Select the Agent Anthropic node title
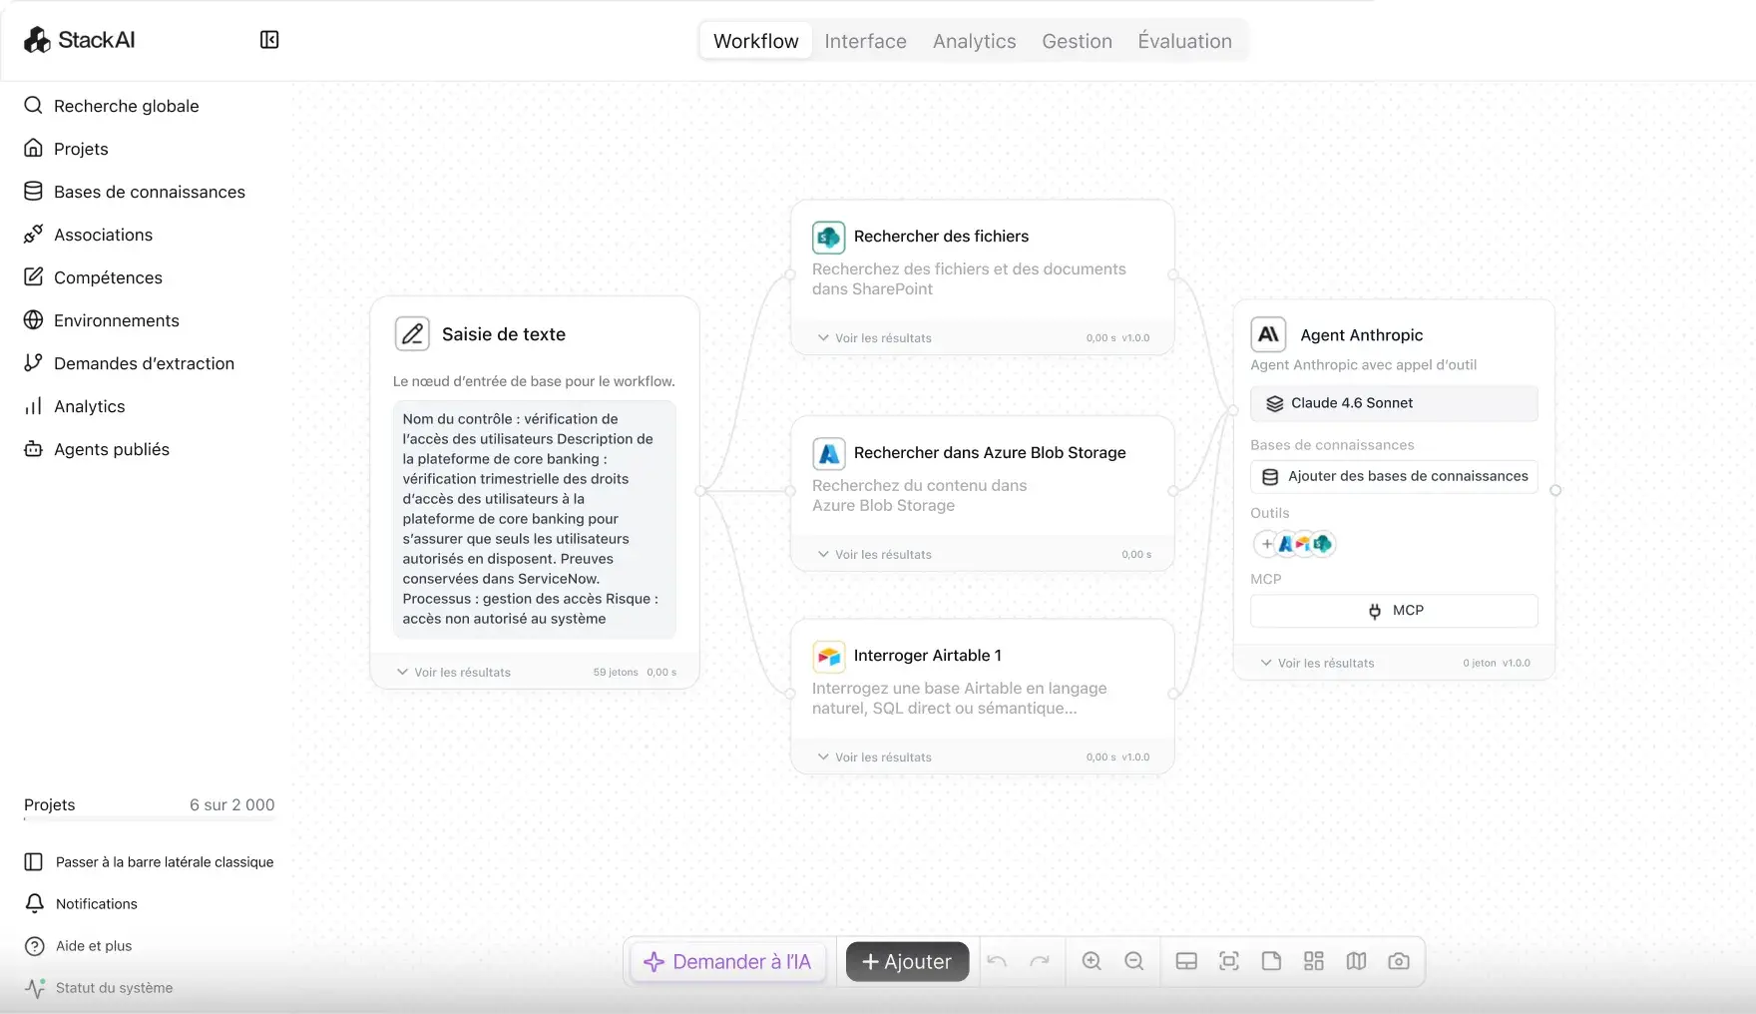 [1361, 335]
